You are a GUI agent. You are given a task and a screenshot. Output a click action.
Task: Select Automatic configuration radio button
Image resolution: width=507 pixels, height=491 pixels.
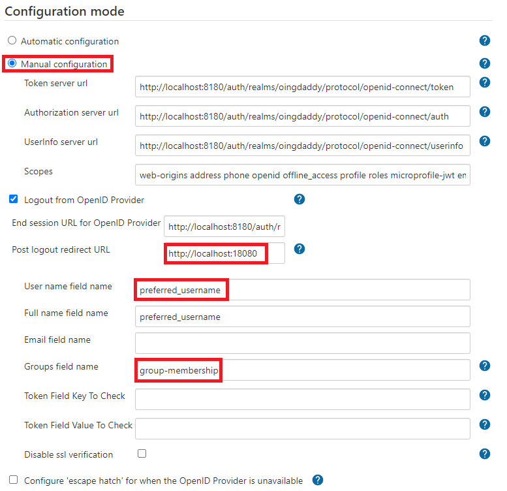12,40
